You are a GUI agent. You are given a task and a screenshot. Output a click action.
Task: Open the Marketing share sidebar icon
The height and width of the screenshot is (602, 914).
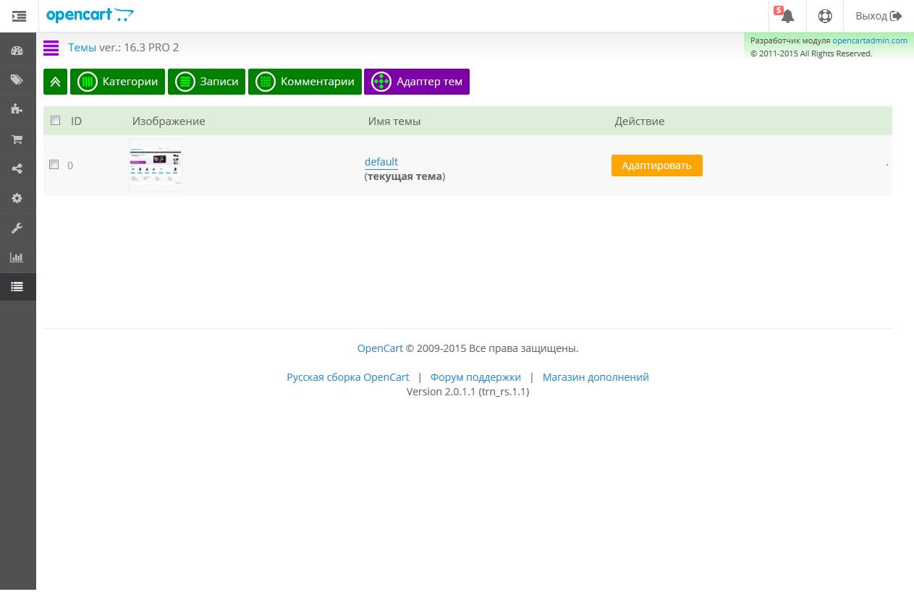click(17, 168)
